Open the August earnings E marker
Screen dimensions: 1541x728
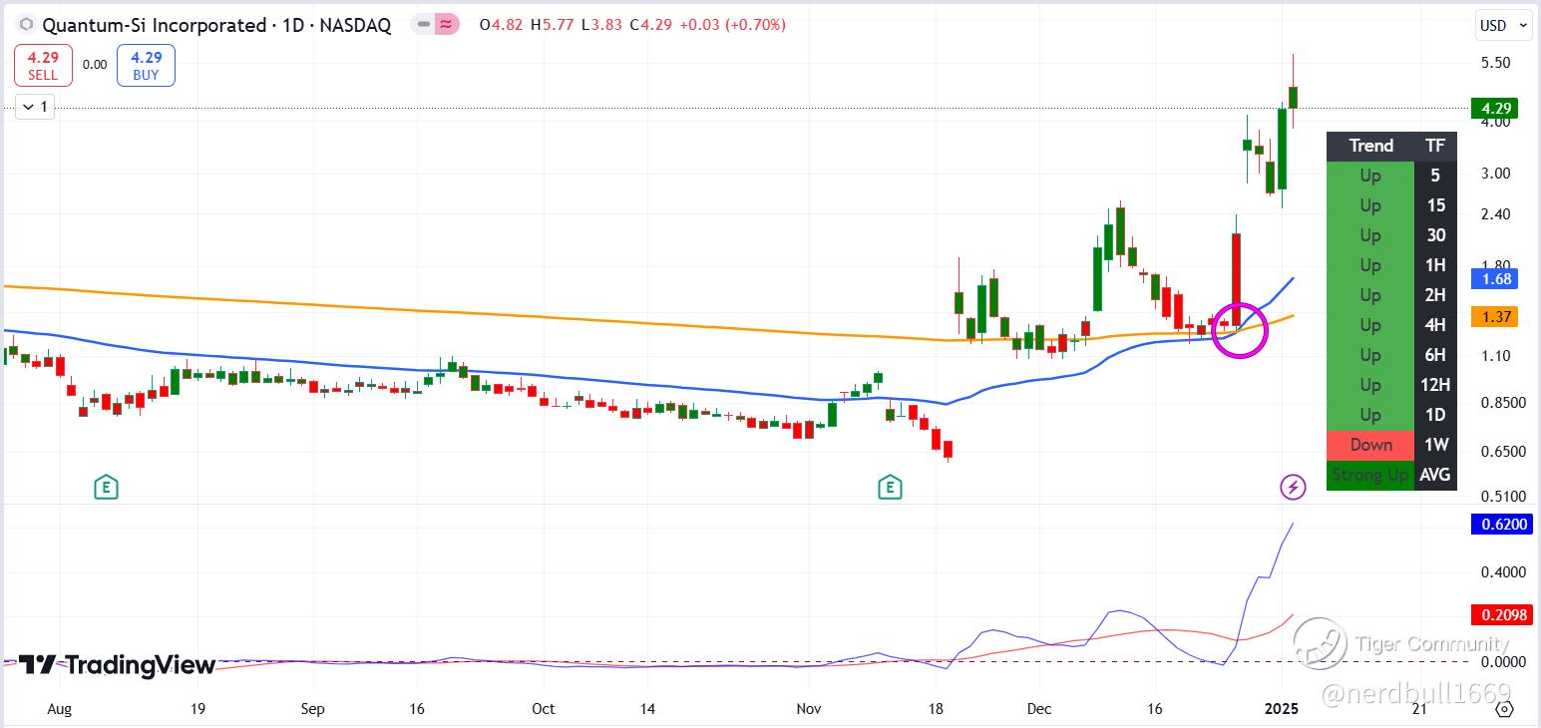pos(106,488)
